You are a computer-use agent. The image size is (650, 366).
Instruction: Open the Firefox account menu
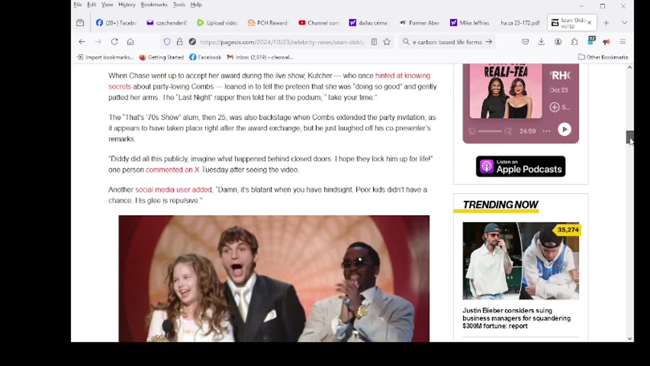(x=558, y=42)
